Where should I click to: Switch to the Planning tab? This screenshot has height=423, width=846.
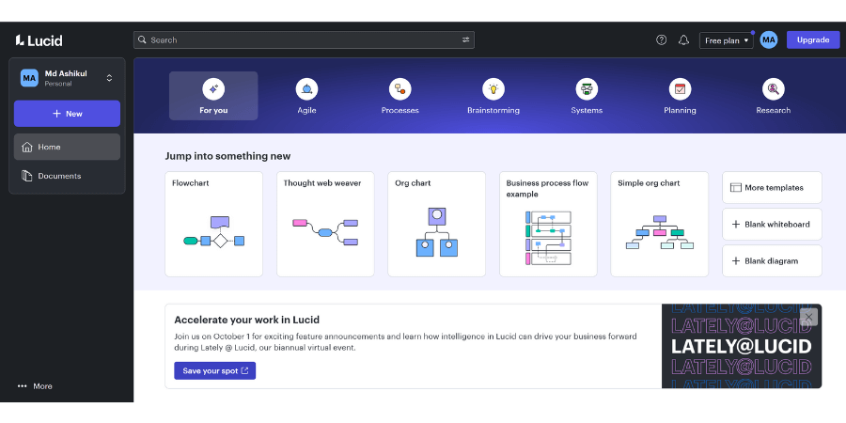point(680,96)
